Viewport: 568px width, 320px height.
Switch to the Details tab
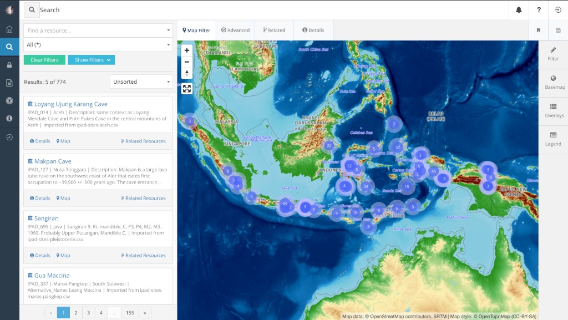click(x=313, y=31)
